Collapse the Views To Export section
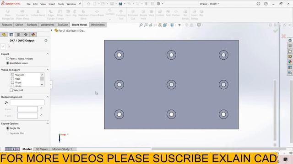This screenshot has height=164, width=293. [48, 70]
